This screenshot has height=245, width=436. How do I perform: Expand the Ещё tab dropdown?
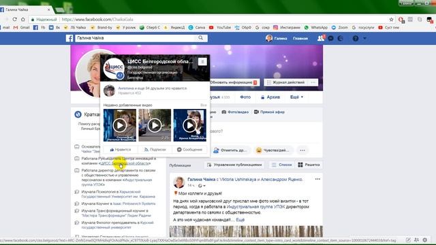(297, 97)
